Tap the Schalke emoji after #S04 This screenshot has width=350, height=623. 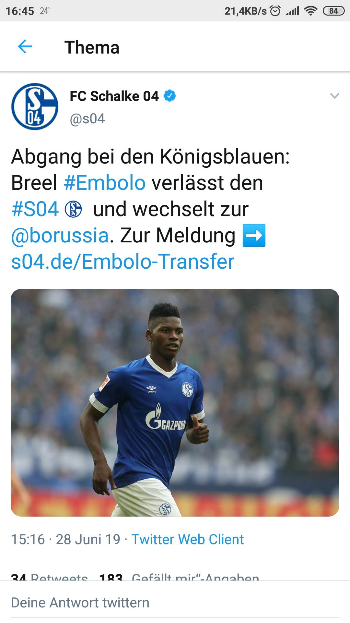(73, 209)
